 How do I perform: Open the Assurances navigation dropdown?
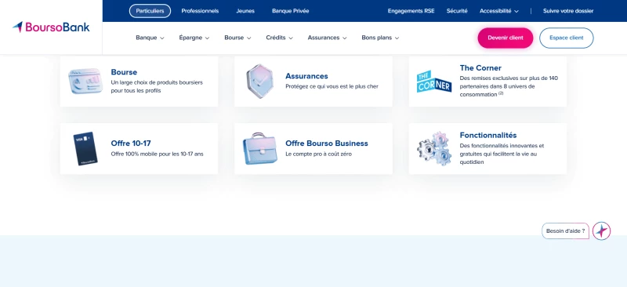tap(327, 38)
